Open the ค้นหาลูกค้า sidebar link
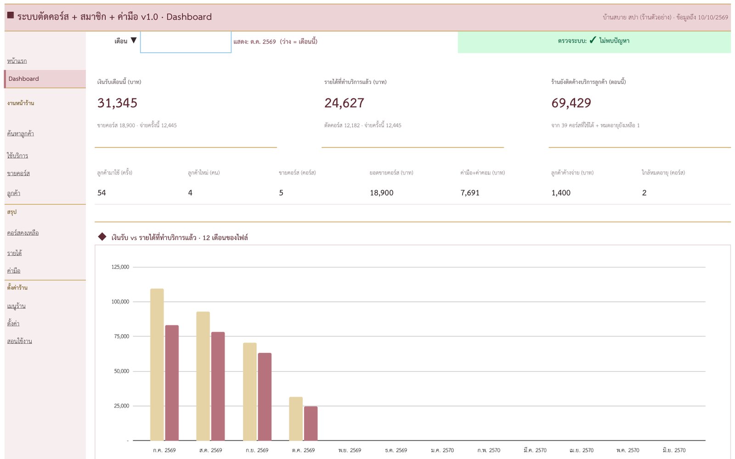The height and width of the screenshot is (459, 735). 20,134
